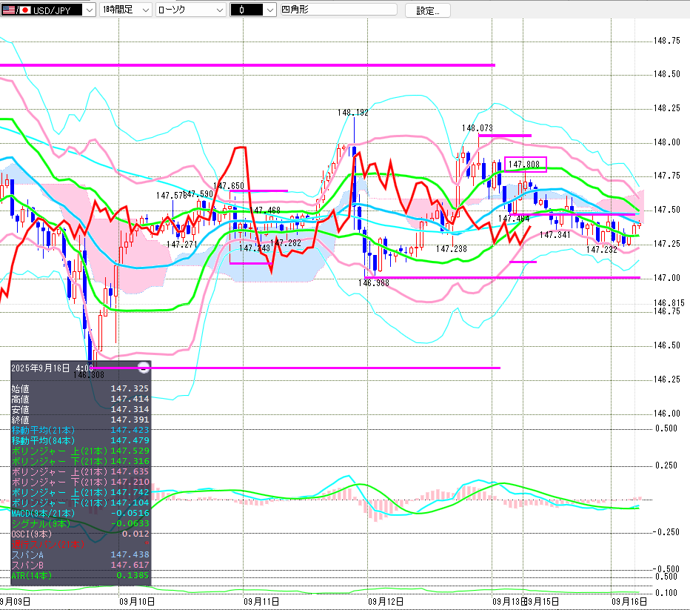Image resolution: width=690 pixels, height=610 pixels.
Task: Click the 148.192 high price label
Action: (x=353, y=113)
